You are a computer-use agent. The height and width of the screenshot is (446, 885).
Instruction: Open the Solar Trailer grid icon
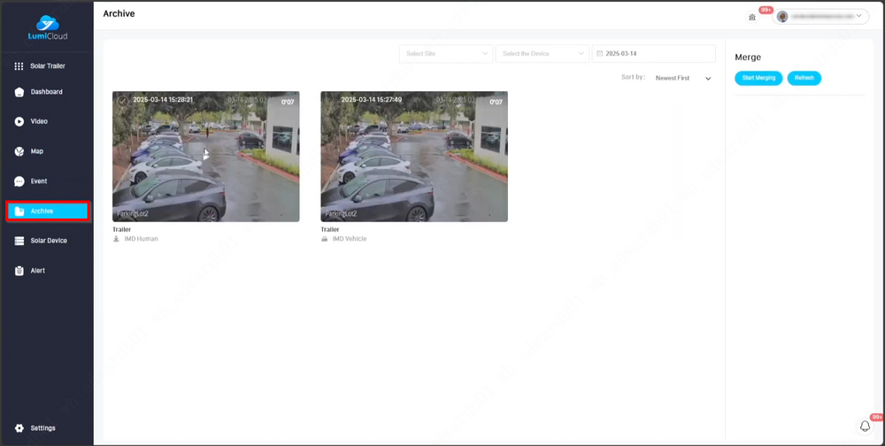coord(19,66)
